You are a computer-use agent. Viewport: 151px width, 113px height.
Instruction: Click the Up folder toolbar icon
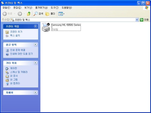[x=29, y=14]
